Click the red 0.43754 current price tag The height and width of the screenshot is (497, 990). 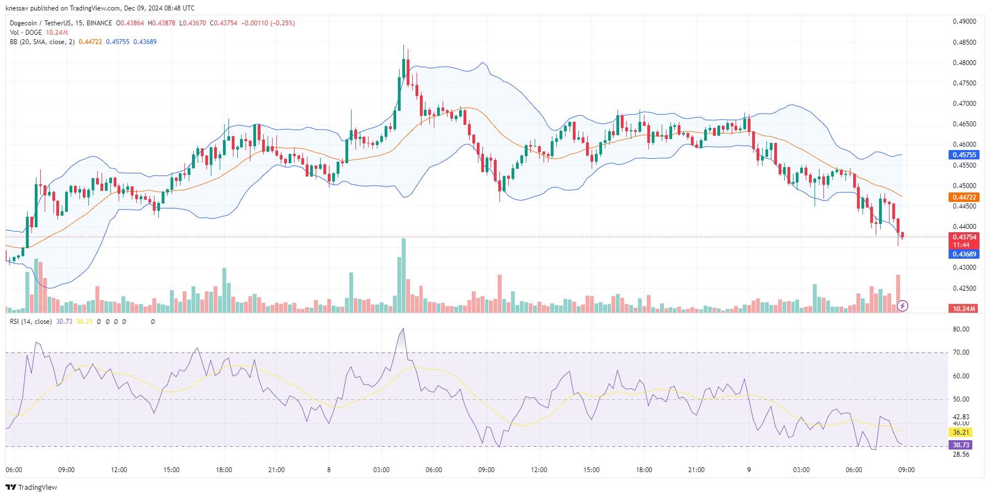pos(964,237)
